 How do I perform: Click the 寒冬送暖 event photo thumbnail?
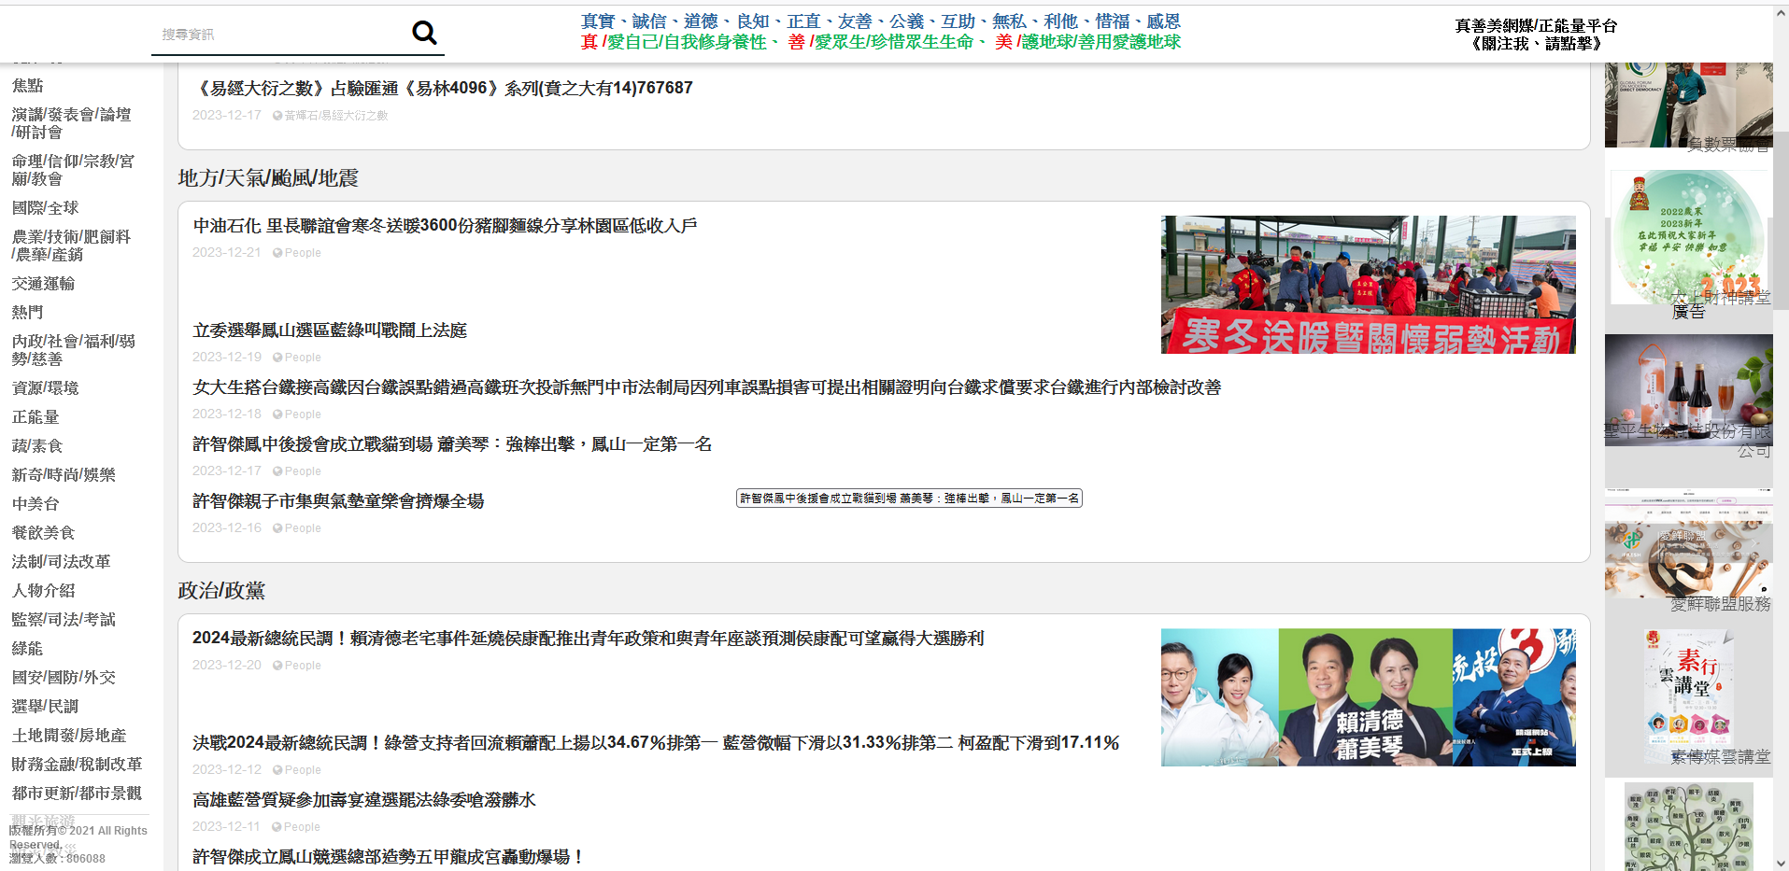coord(1368,285)
